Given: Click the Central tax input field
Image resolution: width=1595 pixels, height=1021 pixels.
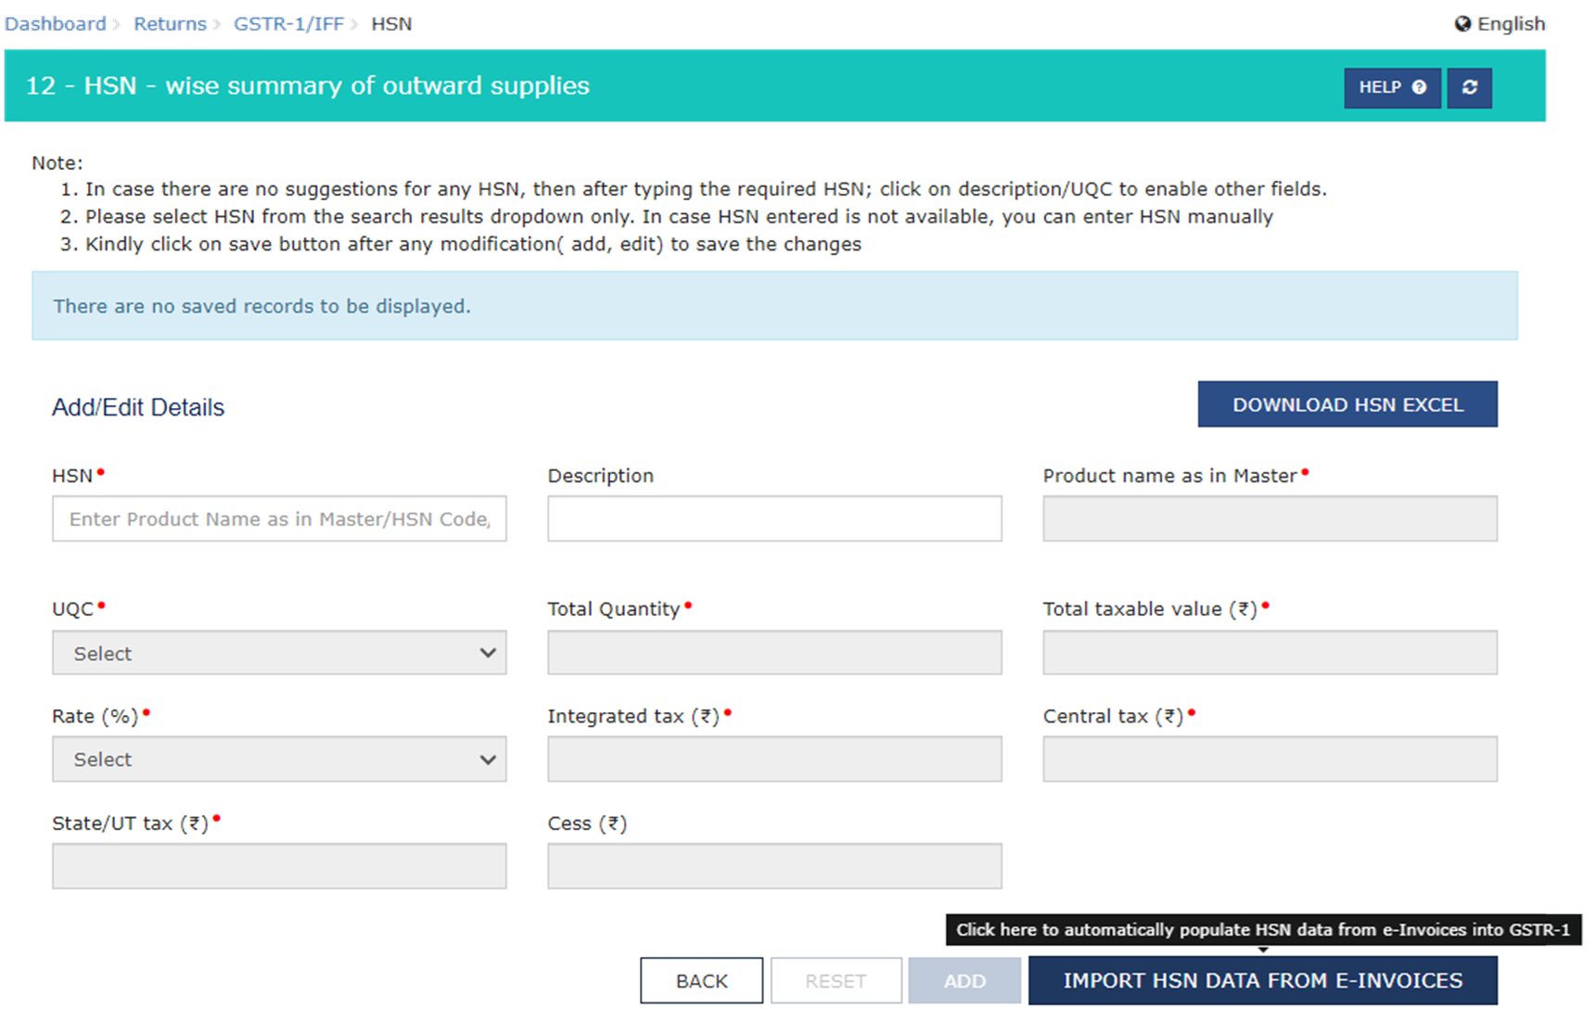Looking at the screenshot, I should [1270, 759].
